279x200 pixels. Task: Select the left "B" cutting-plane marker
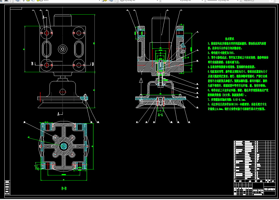(32, 64)
